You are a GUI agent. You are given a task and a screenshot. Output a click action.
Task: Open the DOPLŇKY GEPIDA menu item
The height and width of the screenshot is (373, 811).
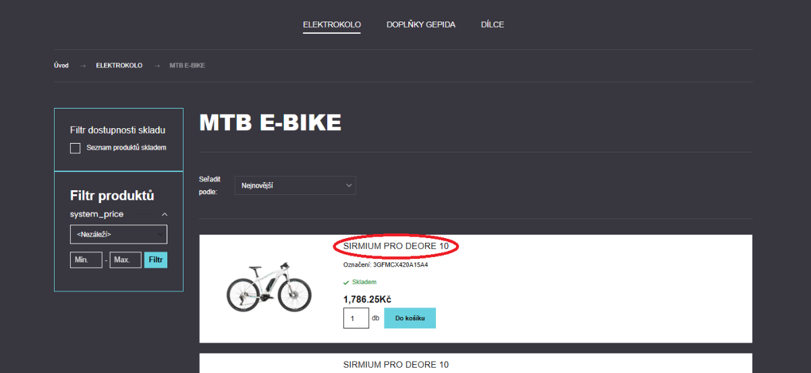pos(420,25)
